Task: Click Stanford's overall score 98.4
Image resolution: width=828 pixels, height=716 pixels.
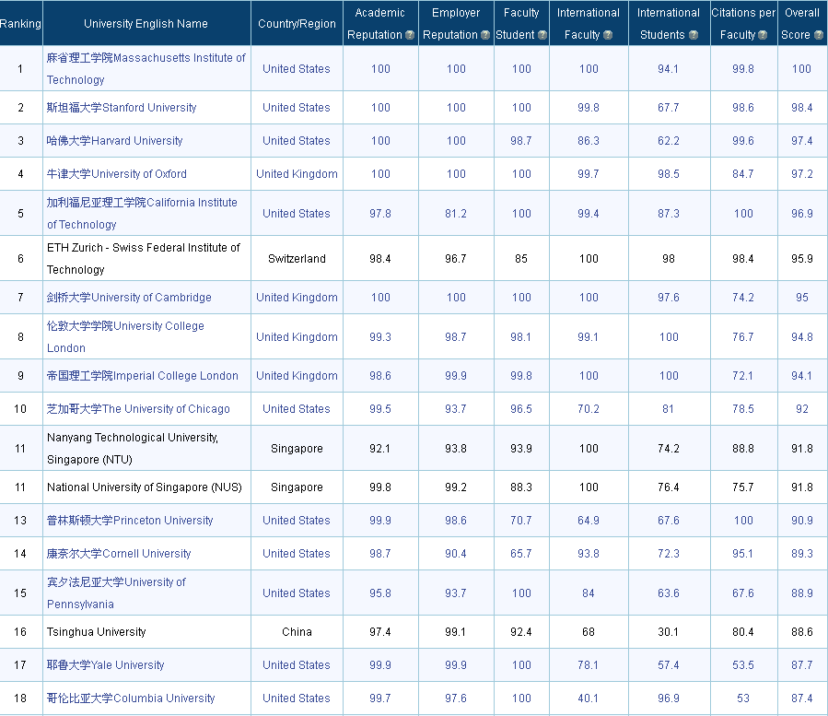Action: click(x=802, y=108)
